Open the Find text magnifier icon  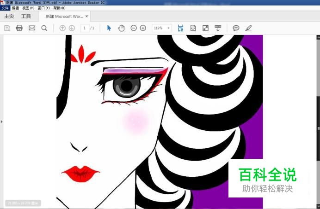coord(44,28)
